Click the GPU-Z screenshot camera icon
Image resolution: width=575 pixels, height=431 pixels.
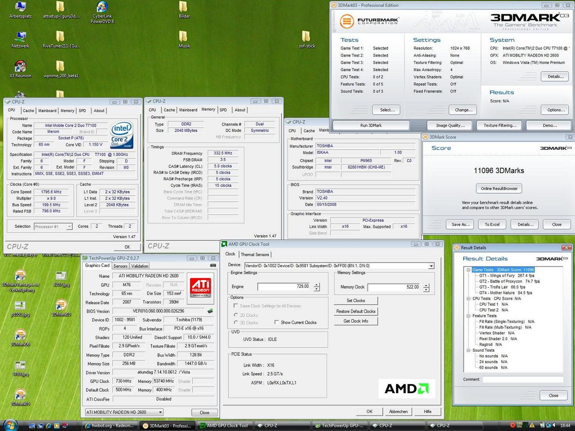coord(213,265)
